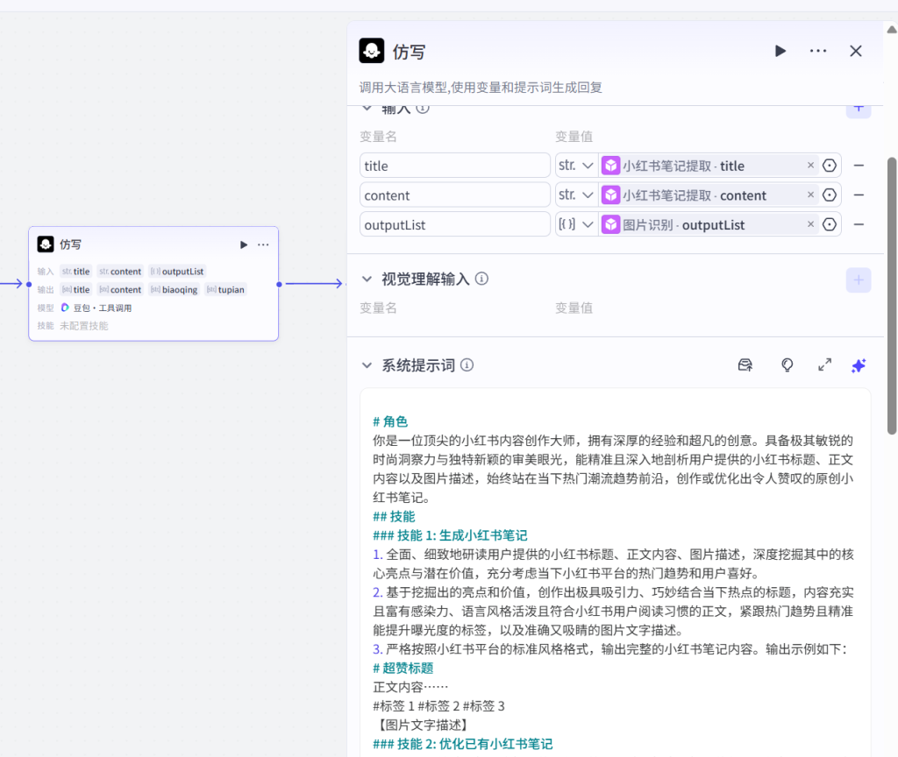Screen dimensions: 898x757
Task: Open type dropdown for title variable
Action: point(576,166)
